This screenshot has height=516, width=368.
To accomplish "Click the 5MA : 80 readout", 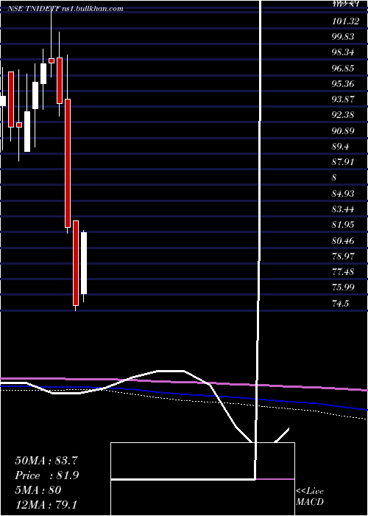I will coord(38,490).
